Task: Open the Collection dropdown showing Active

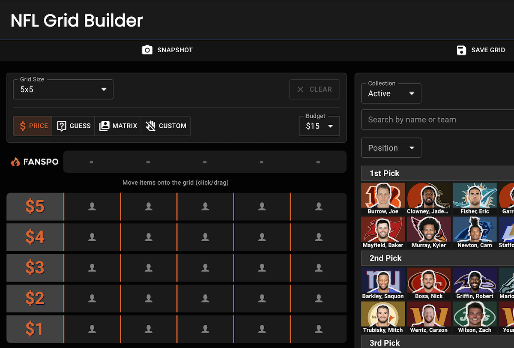Action: [412, 93]
